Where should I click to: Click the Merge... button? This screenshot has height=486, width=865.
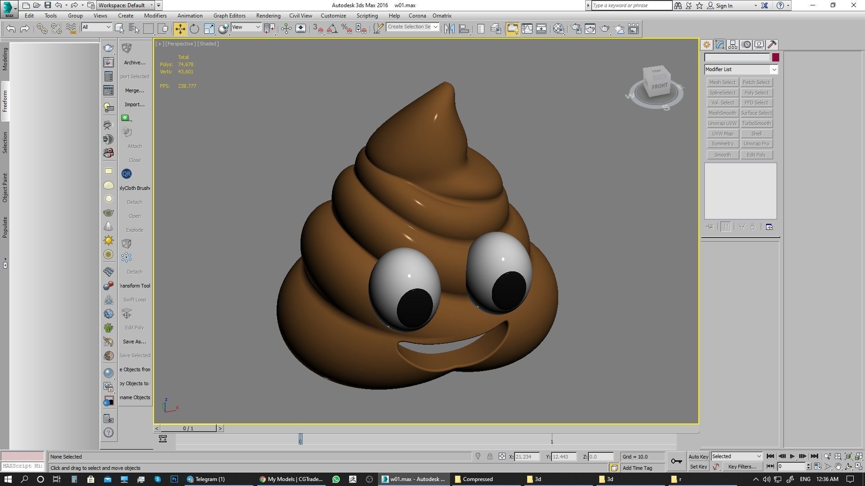(135, 90)
